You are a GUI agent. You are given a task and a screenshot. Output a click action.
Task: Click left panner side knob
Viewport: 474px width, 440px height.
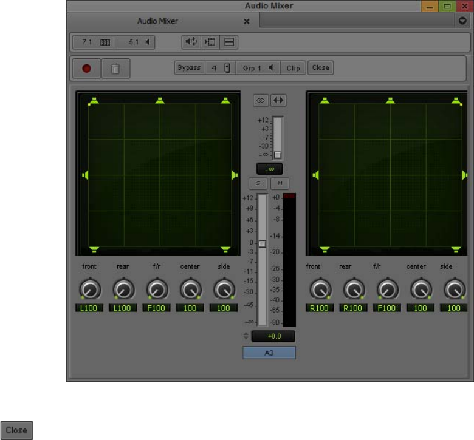pyautogui.click(x=224, y=289)
